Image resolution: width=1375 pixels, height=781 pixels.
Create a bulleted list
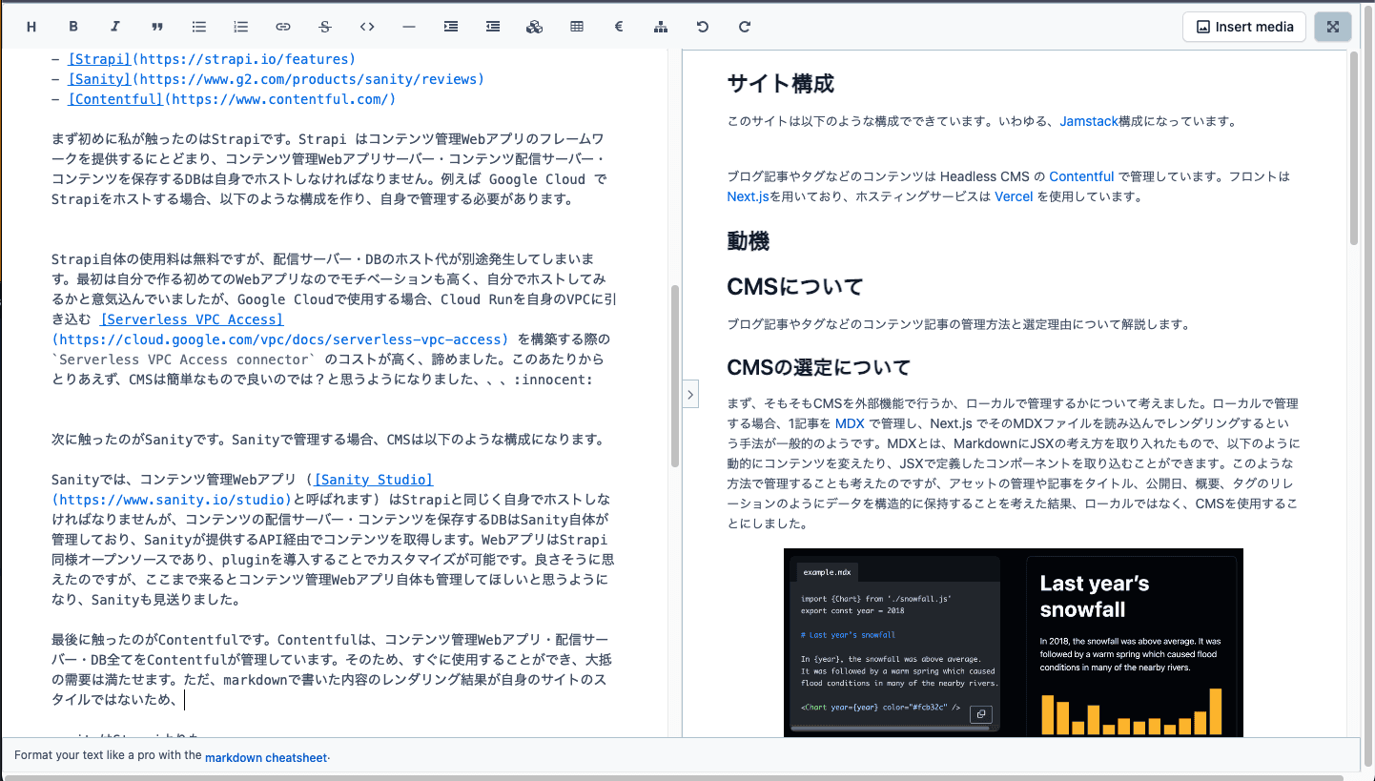point(198,27)
